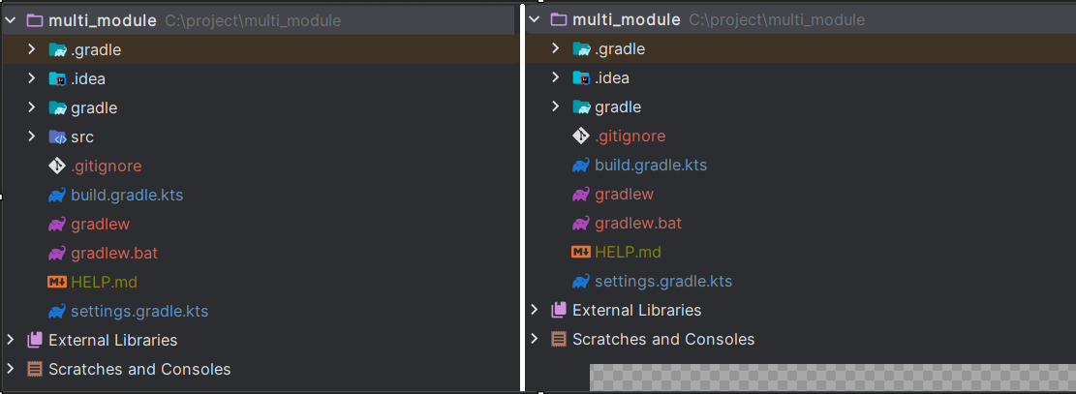The height and width of the screenshot is (394, 1076).
Task: Select .idea folder name in left panel
Action: [x=88, y=79]
